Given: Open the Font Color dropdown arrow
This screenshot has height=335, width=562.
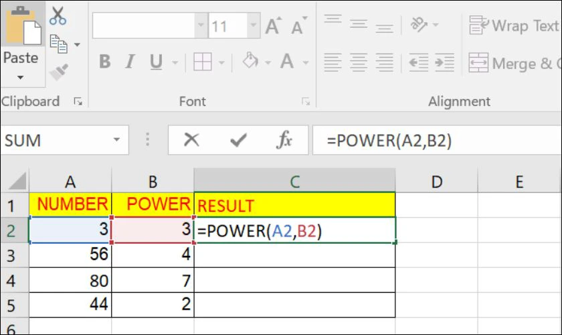Looking at the screenshot, I should pos(306,62).
